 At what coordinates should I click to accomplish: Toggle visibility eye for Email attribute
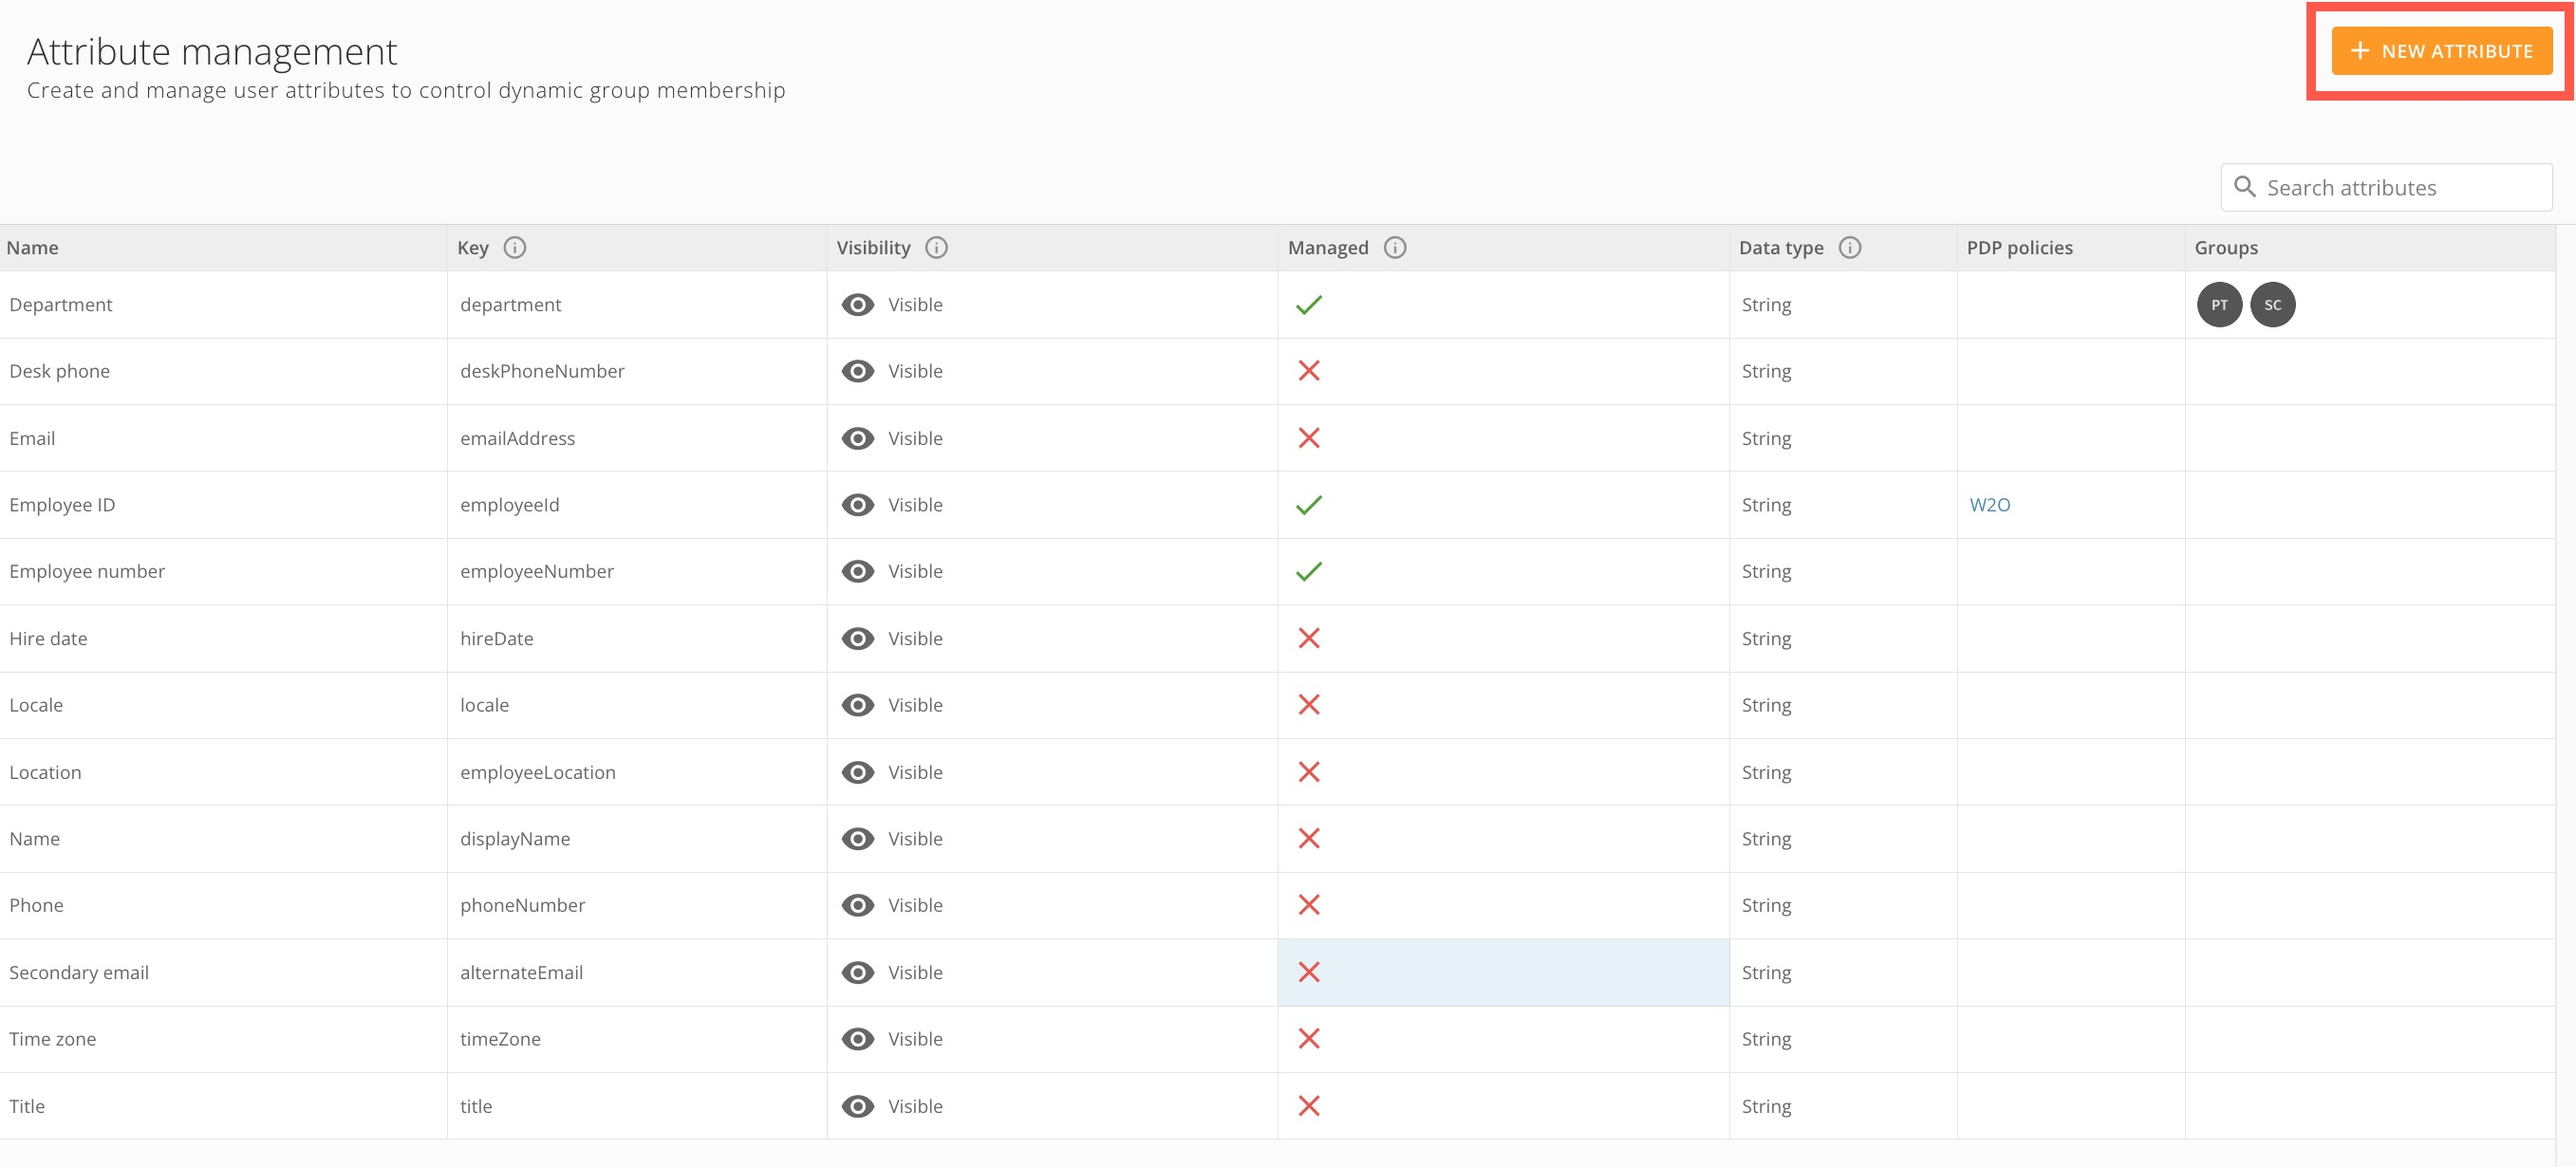857,438
